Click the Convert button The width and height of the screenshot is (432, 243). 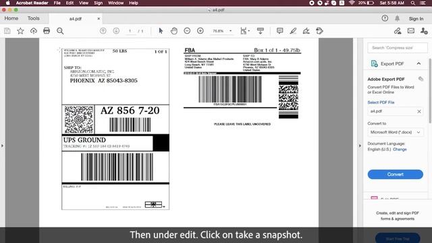396,174
